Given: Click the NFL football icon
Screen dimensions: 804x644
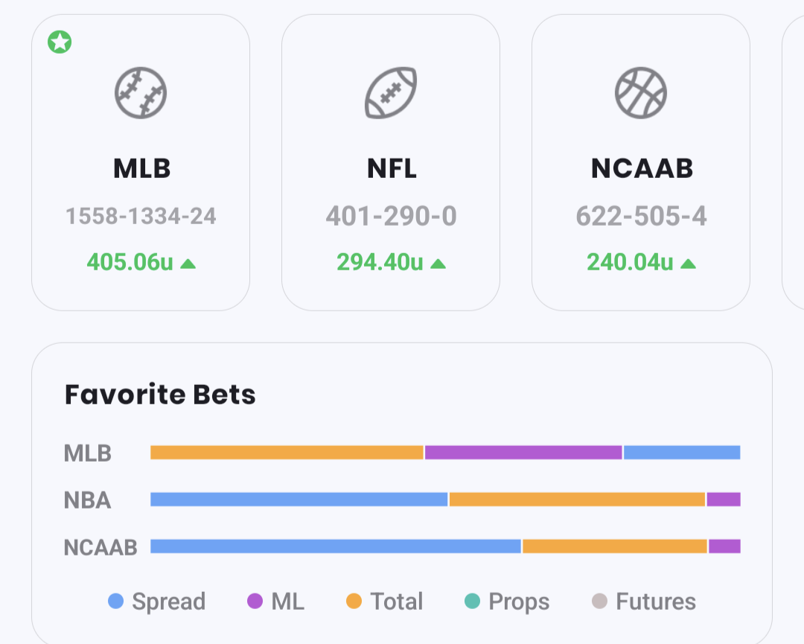Looking at the screenshot, I should coord(391,94).
